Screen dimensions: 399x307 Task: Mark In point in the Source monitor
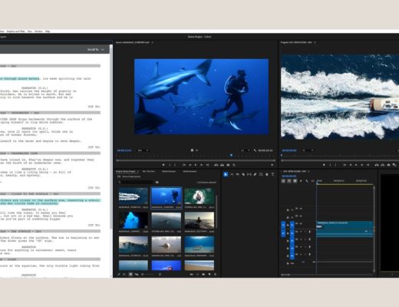click(170, 165)
